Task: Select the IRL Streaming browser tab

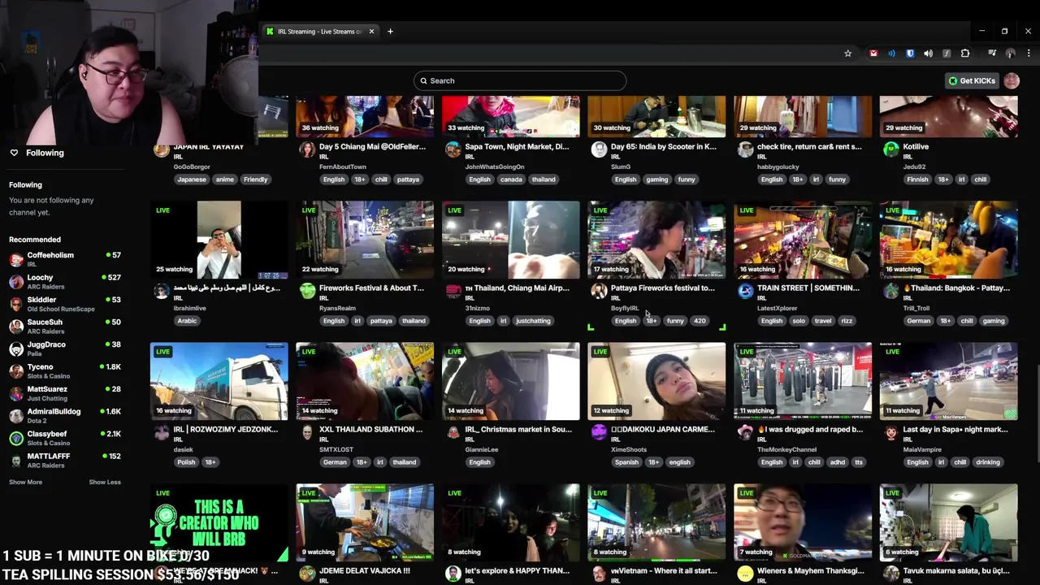Action: point(319,32)
